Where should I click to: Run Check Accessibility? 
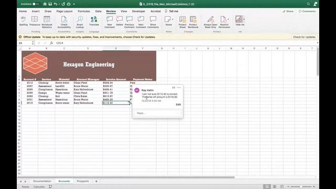coord(64,22)
